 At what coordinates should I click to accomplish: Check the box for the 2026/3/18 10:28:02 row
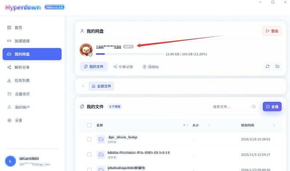89,139
